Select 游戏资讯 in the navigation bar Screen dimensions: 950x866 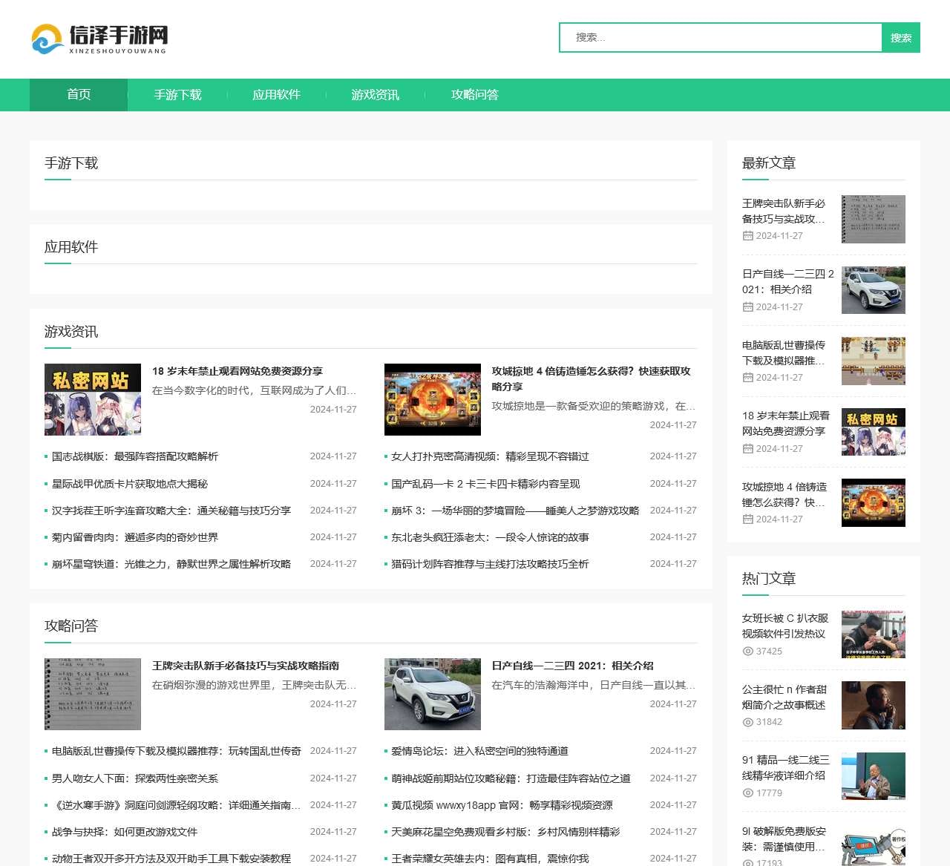pos(375,95)
